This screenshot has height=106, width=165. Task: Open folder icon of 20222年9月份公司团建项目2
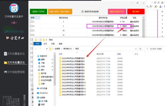click(x=60, y=58)
